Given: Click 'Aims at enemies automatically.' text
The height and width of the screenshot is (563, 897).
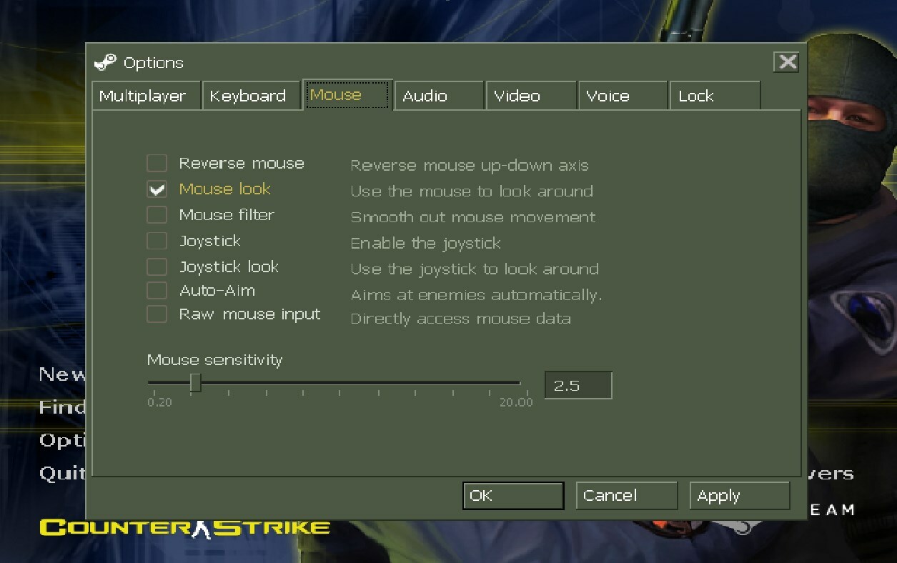Looking at the screenshot, I should click(477, 295).
